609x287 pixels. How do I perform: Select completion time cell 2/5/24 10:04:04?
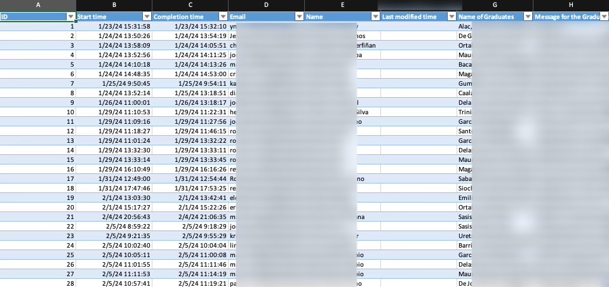point(190,245)
